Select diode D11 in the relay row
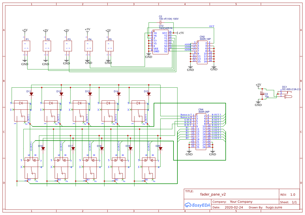The height and width of the screenshot is (215, 305). point(31,94)
